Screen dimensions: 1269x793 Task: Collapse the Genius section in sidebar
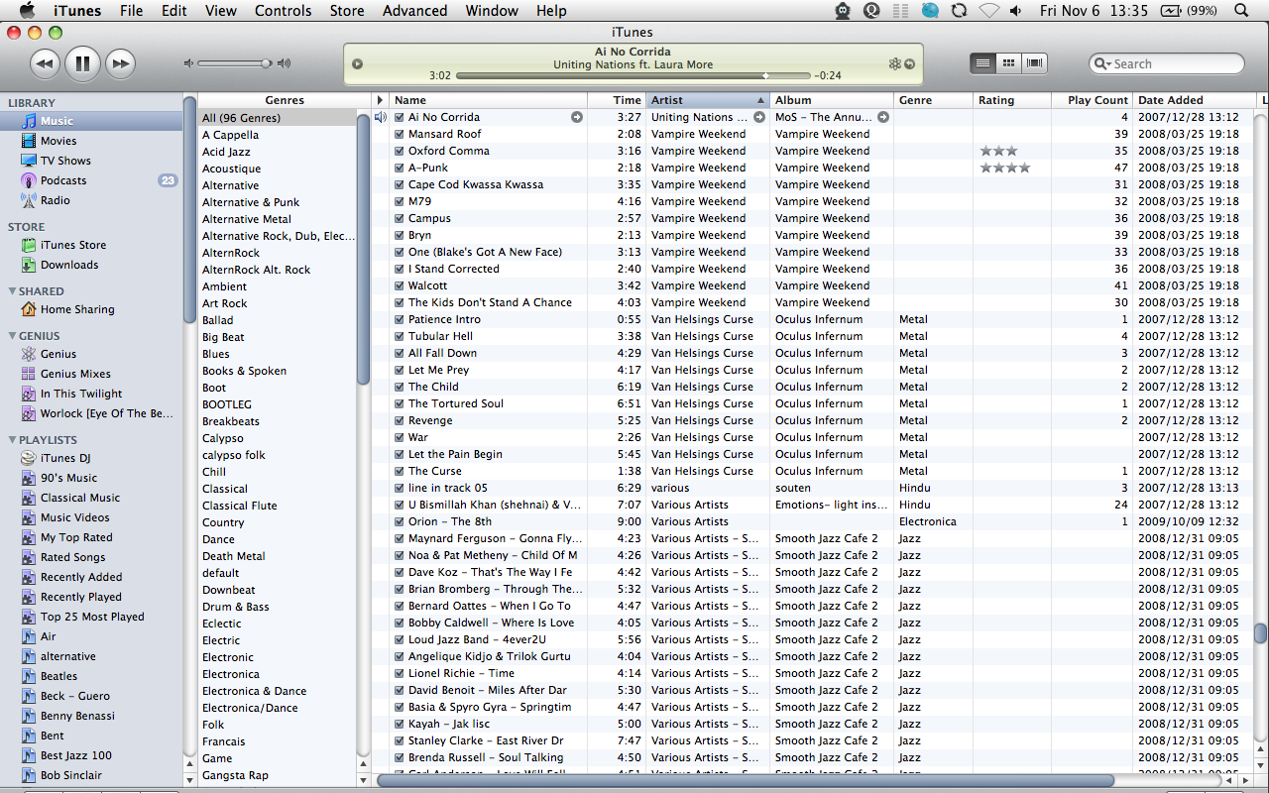point(12,336)
